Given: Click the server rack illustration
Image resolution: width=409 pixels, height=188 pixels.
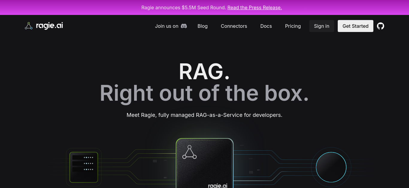Looking at the screenshot, I should [x=84, y=167].
